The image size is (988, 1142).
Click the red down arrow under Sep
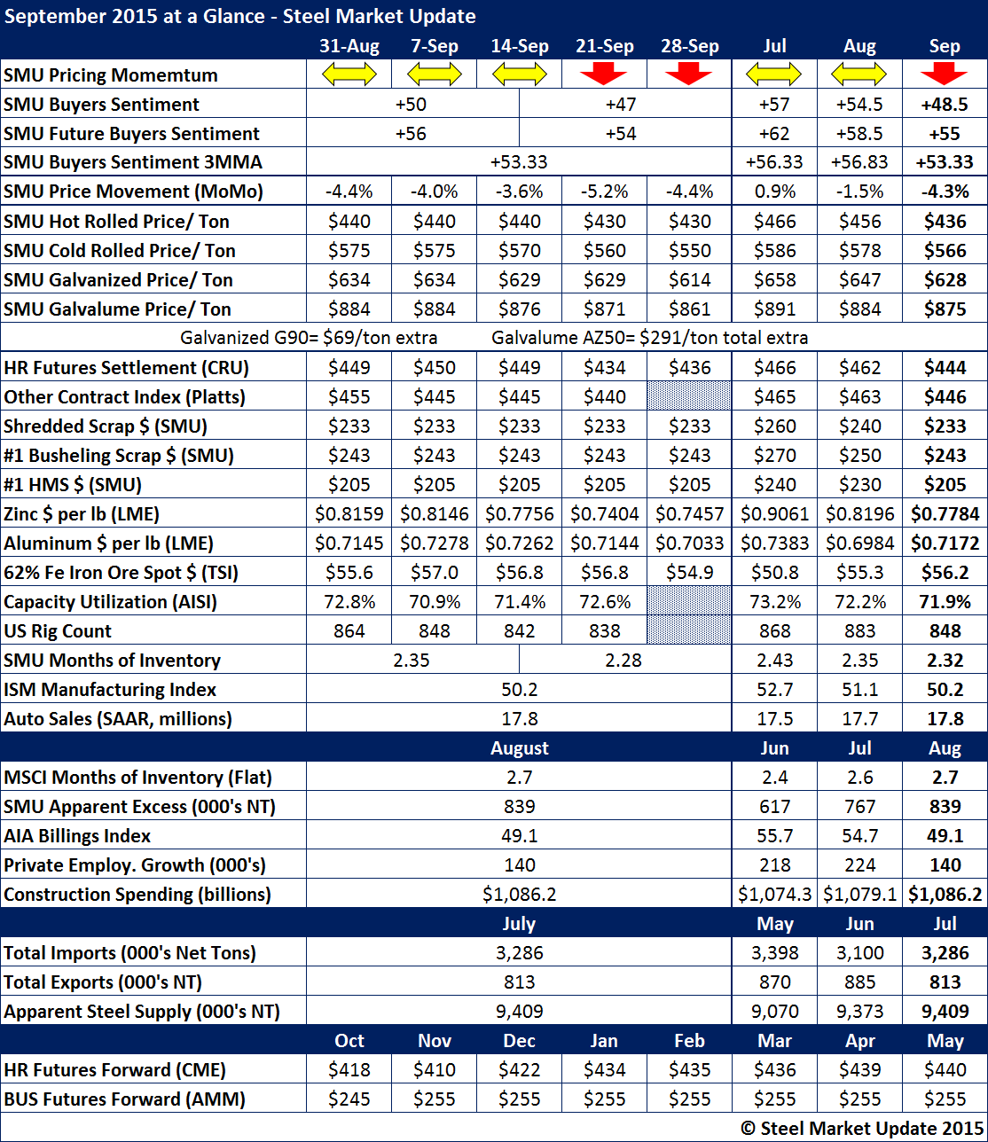pyautogui.click(x=945, y=75)
